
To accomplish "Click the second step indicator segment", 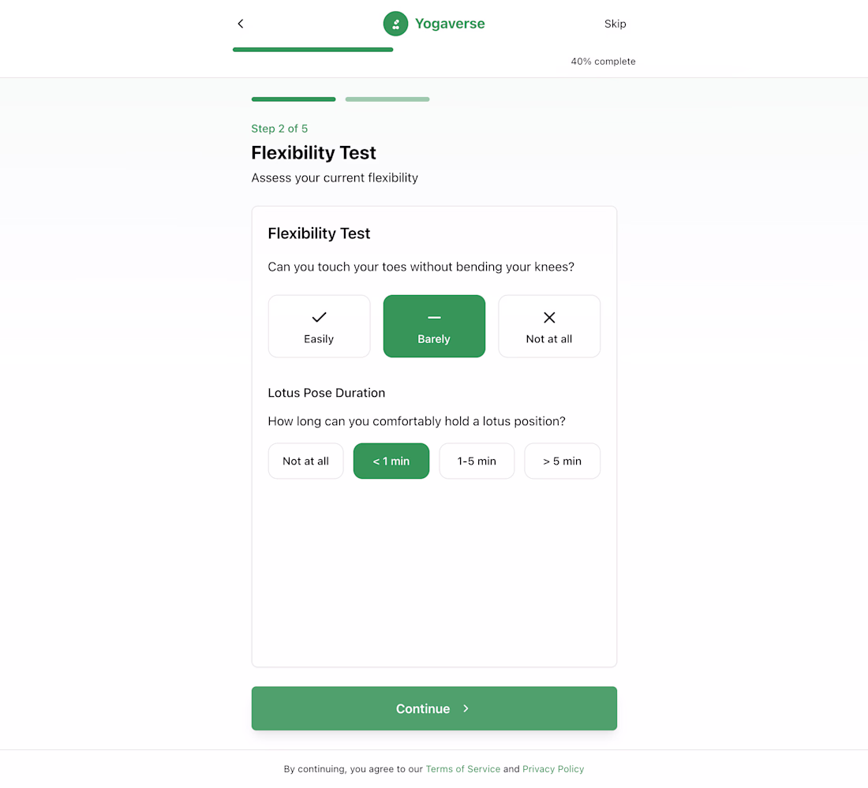I will [x=387, y=99].
